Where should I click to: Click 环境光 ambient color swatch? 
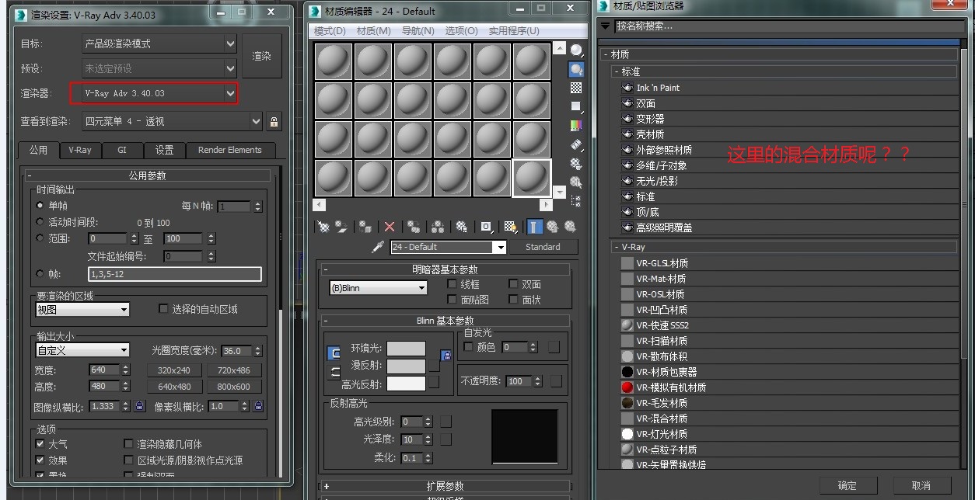point(406,348)
